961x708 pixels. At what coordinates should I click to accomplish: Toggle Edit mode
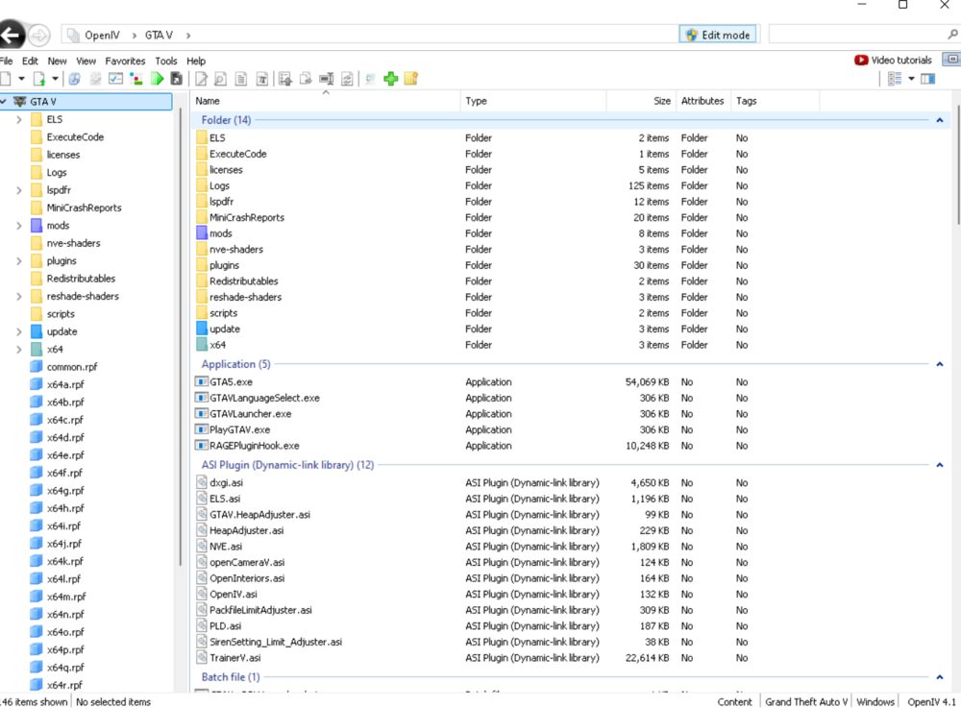coord(718,34)
